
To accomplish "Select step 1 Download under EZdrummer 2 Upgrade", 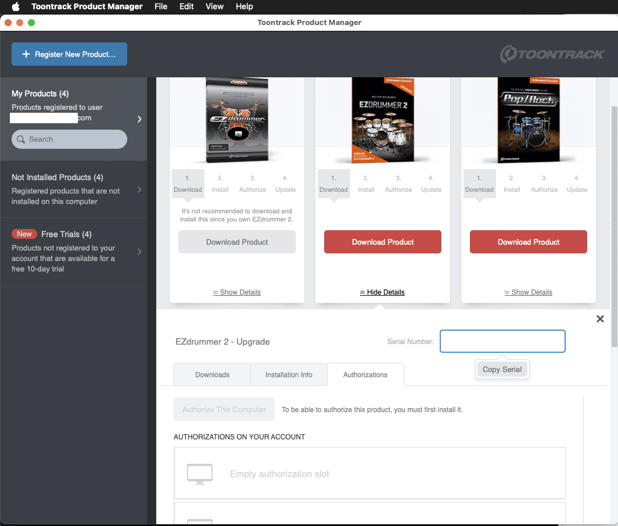I will (334, 184).
